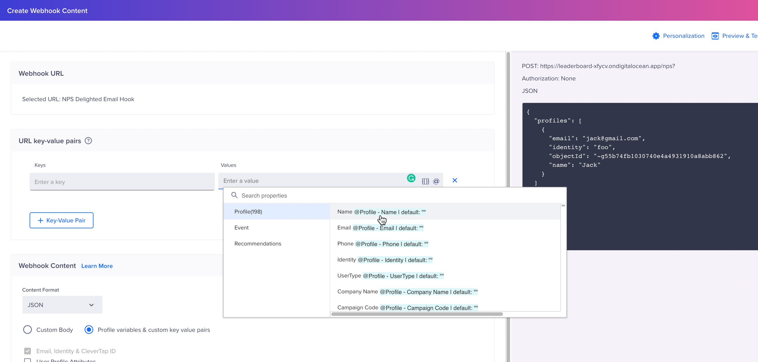The image size is (758, 362).
Task: Click the @ personalization icon
Action: point(436,181)
